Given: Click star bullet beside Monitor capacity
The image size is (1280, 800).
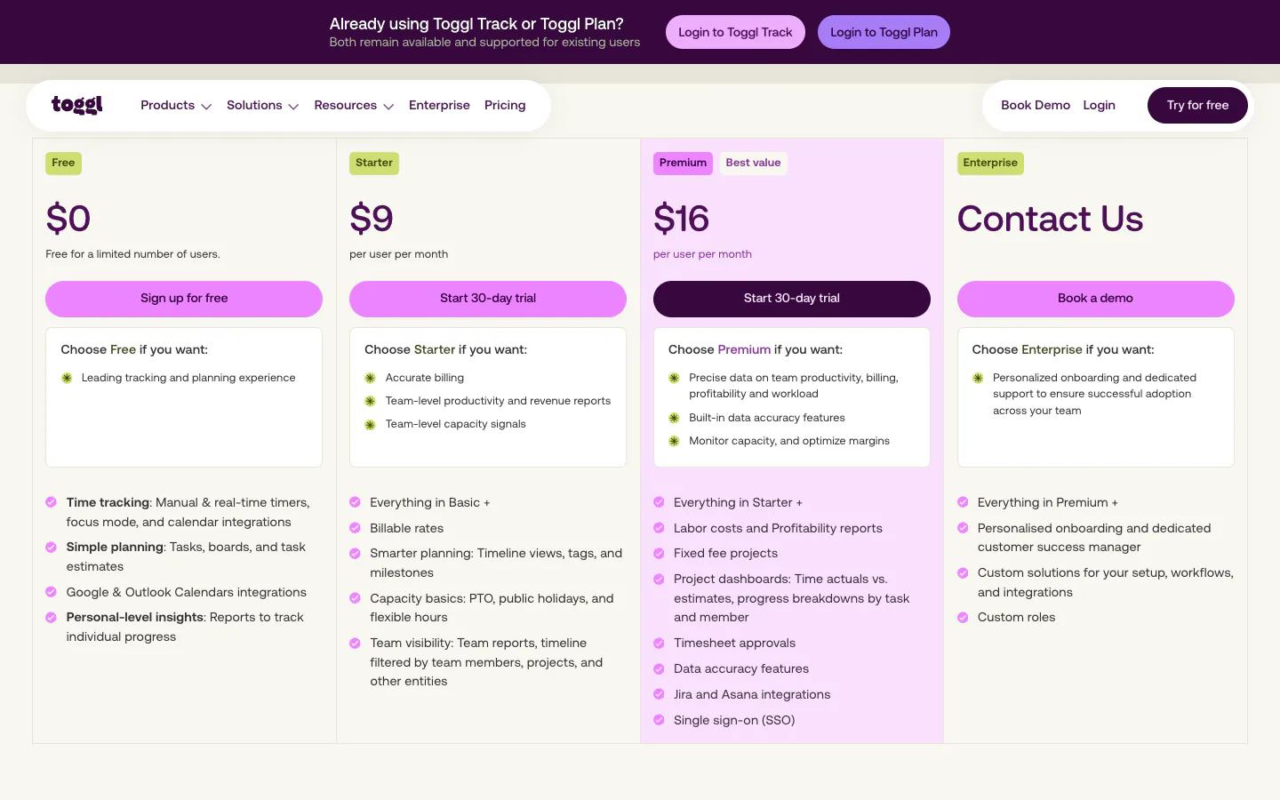Looking at the screenshot, I should 674,441.
